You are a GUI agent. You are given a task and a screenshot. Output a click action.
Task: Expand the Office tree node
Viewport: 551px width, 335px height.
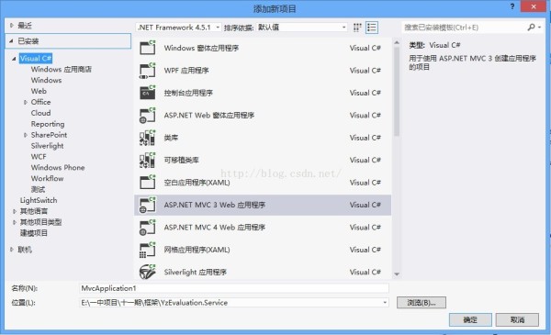[x=26, y=102]
